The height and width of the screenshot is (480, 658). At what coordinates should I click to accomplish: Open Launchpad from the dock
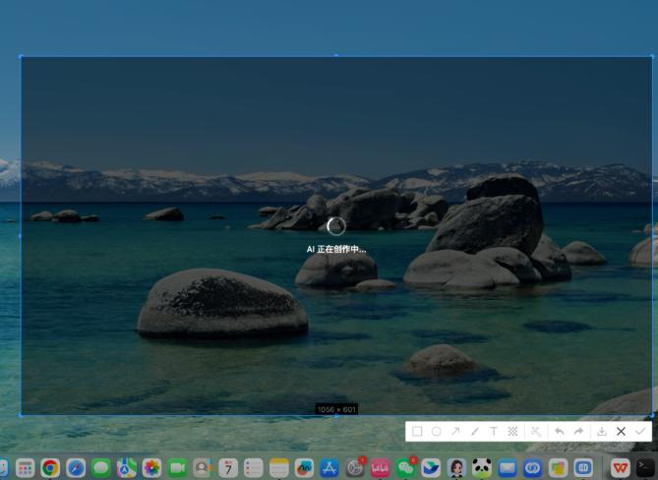tap(26, 468)
